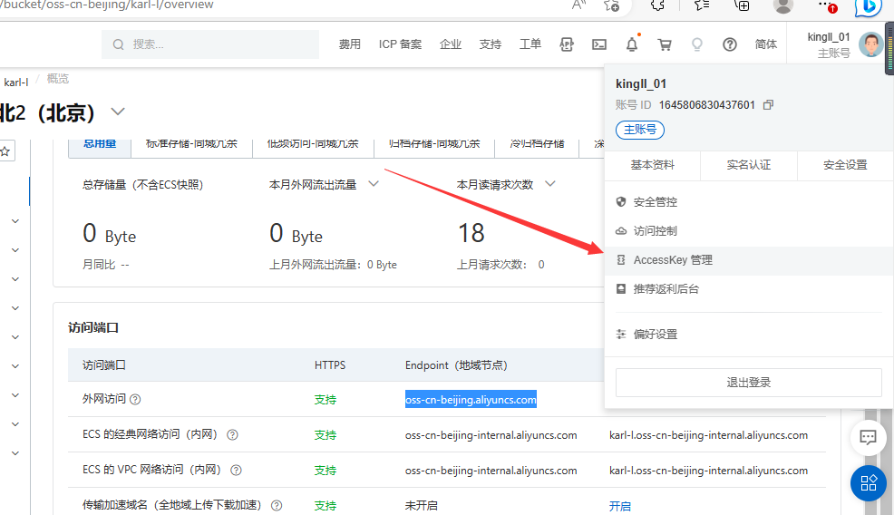894x515 pixels.
Task: Click the search input box
Action: click(x=210, y=44)
